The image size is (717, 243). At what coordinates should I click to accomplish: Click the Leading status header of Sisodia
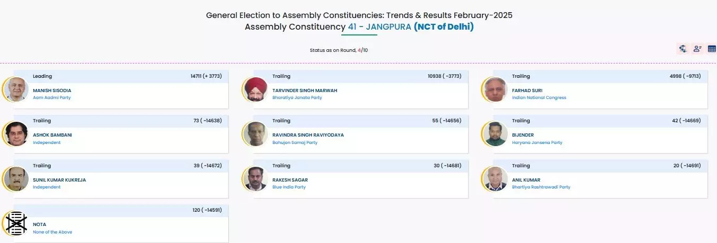(42, 76)
